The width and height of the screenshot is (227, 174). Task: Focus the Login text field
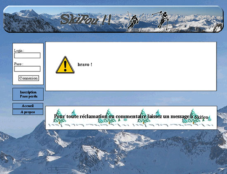[27, 55]
